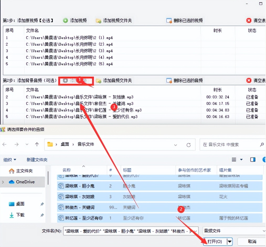Open the file name history dropdown

(x=196, y=231)
